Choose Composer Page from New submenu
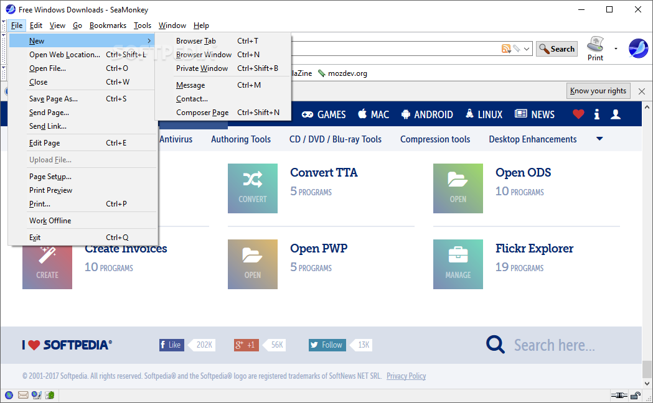This screenshot has height=403, width=653. click(223, 113)
